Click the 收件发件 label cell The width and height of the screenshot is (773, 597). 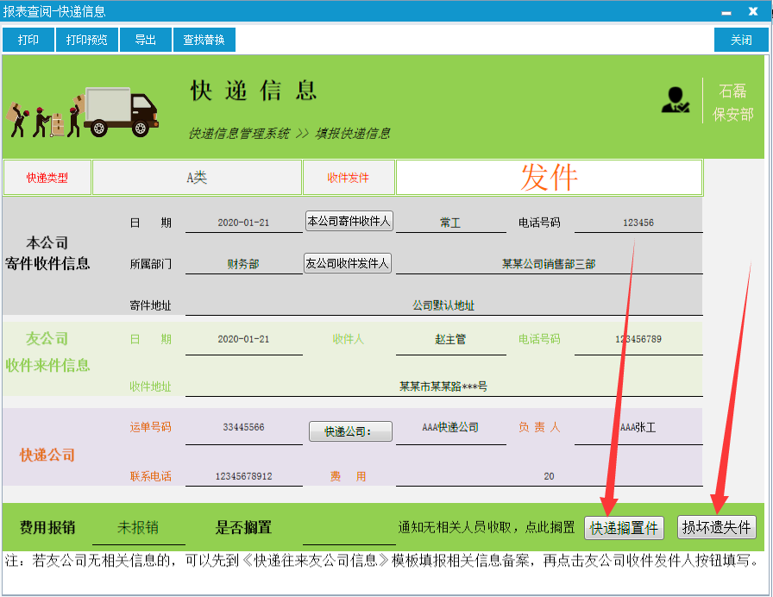348,178
